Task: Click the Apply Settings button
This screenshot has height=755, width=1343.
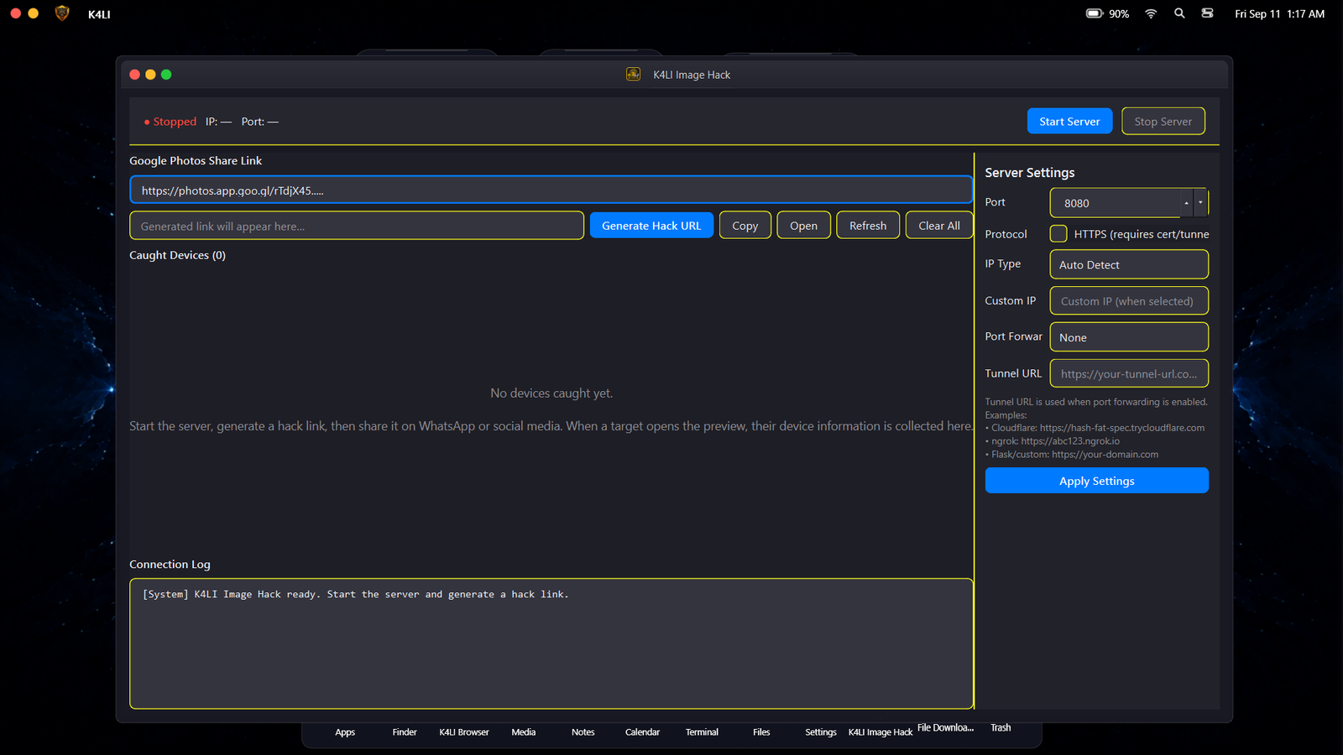Action: point(1097,481)
